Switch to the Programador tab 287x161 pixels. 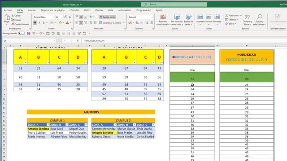pyautogui.click(x=143, y=10)
